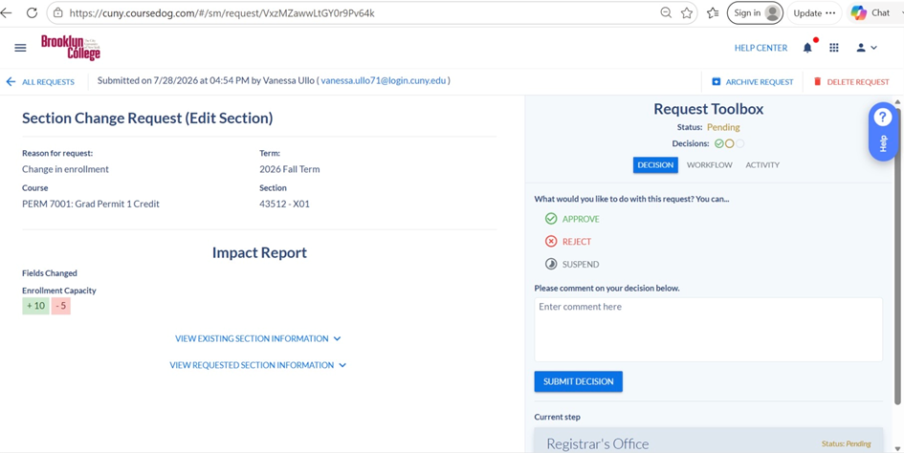Switch to the Activity tab
Screen dimensions: 904x453
pyautogui.click(x=762, y=164)
